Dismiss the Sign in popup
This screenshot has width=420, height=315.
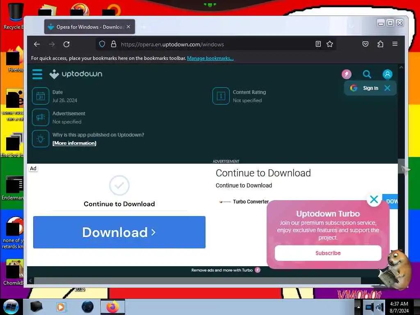click(x=387, y=88)
